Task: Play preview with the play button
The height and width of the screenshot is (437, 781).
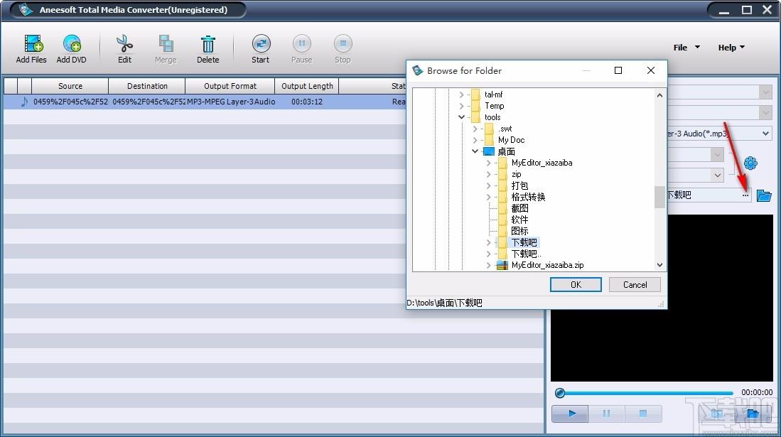Action: (571, 413)
